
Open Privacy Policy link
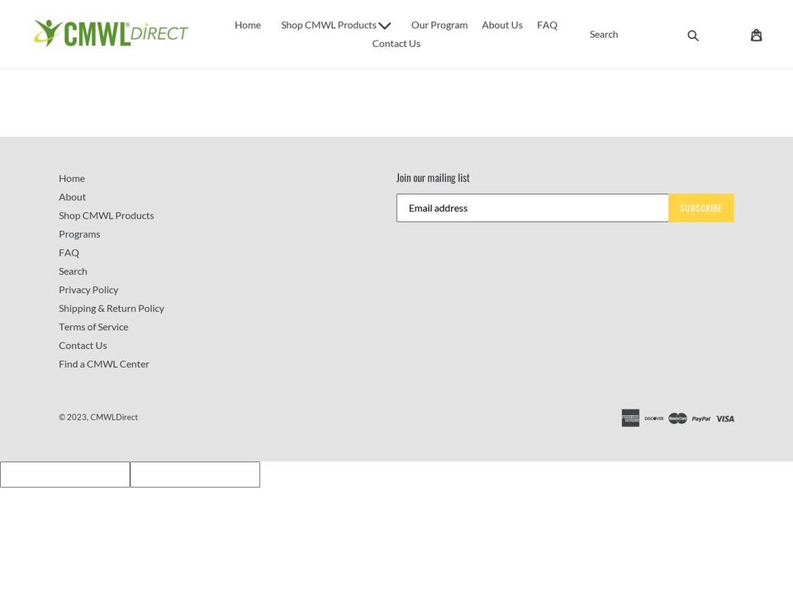[88, 290]
